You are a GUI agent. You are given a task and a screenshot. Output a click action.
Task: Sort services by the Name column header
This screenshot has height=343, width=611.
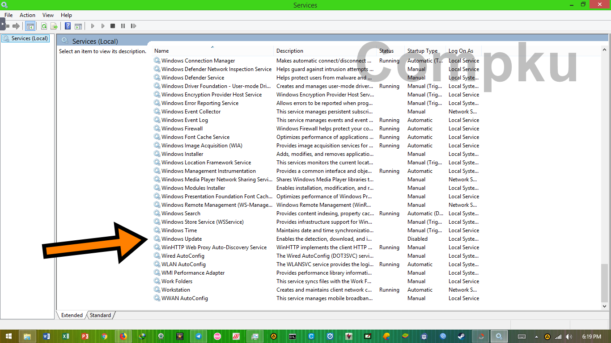pyautogui.click(x=212, y=51)
